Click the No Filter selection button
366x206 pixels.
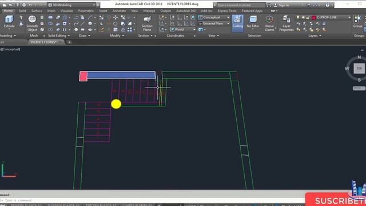pyautogui.click(x=253, y=22)
